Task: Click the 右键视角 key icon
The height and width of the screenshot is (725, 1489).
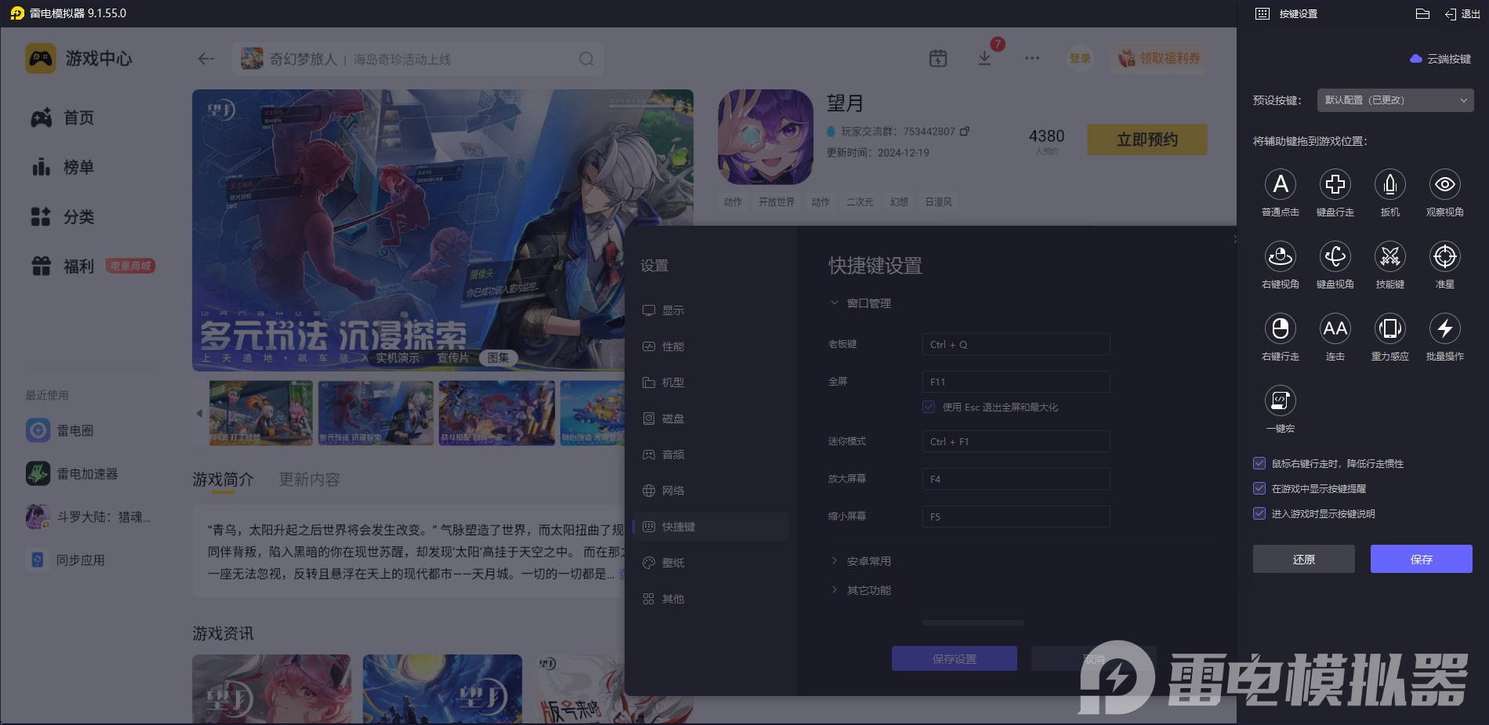Action: (1281, 256)
